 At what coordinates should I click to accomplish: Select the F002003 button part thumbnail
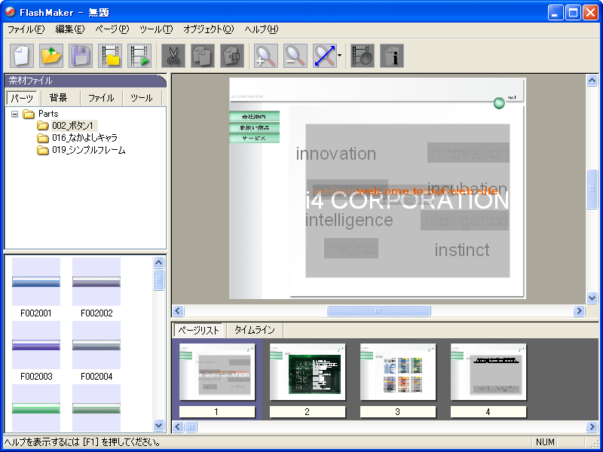[36, 345]
